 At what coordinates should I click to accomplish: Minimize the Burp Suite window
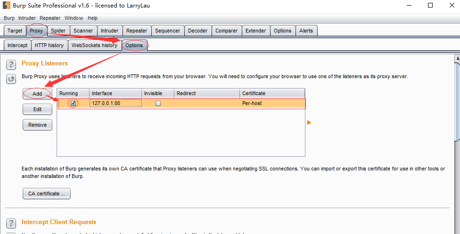click(x=408, y=5)
